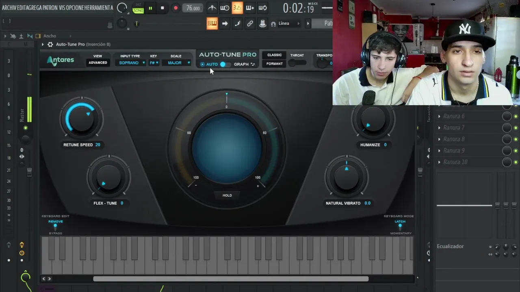Stop playback with the stop button
This screenshot has height=292, width=520.
162,8
